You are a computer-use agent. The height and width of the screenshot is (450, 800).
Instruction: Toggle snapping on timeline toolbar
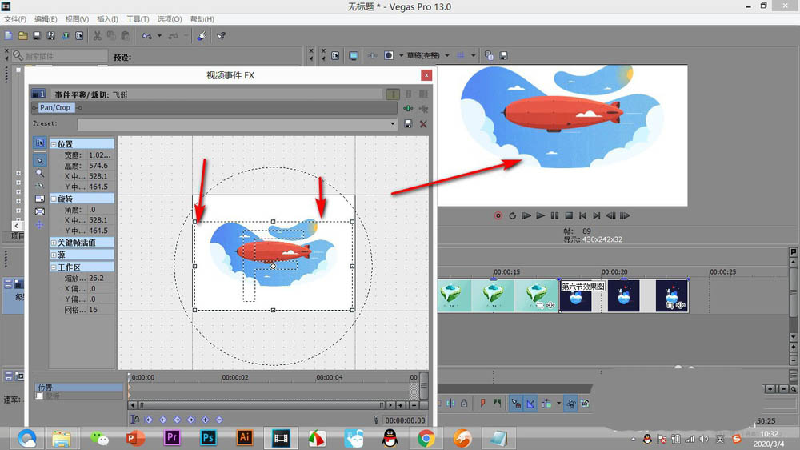tap(516, 404)
